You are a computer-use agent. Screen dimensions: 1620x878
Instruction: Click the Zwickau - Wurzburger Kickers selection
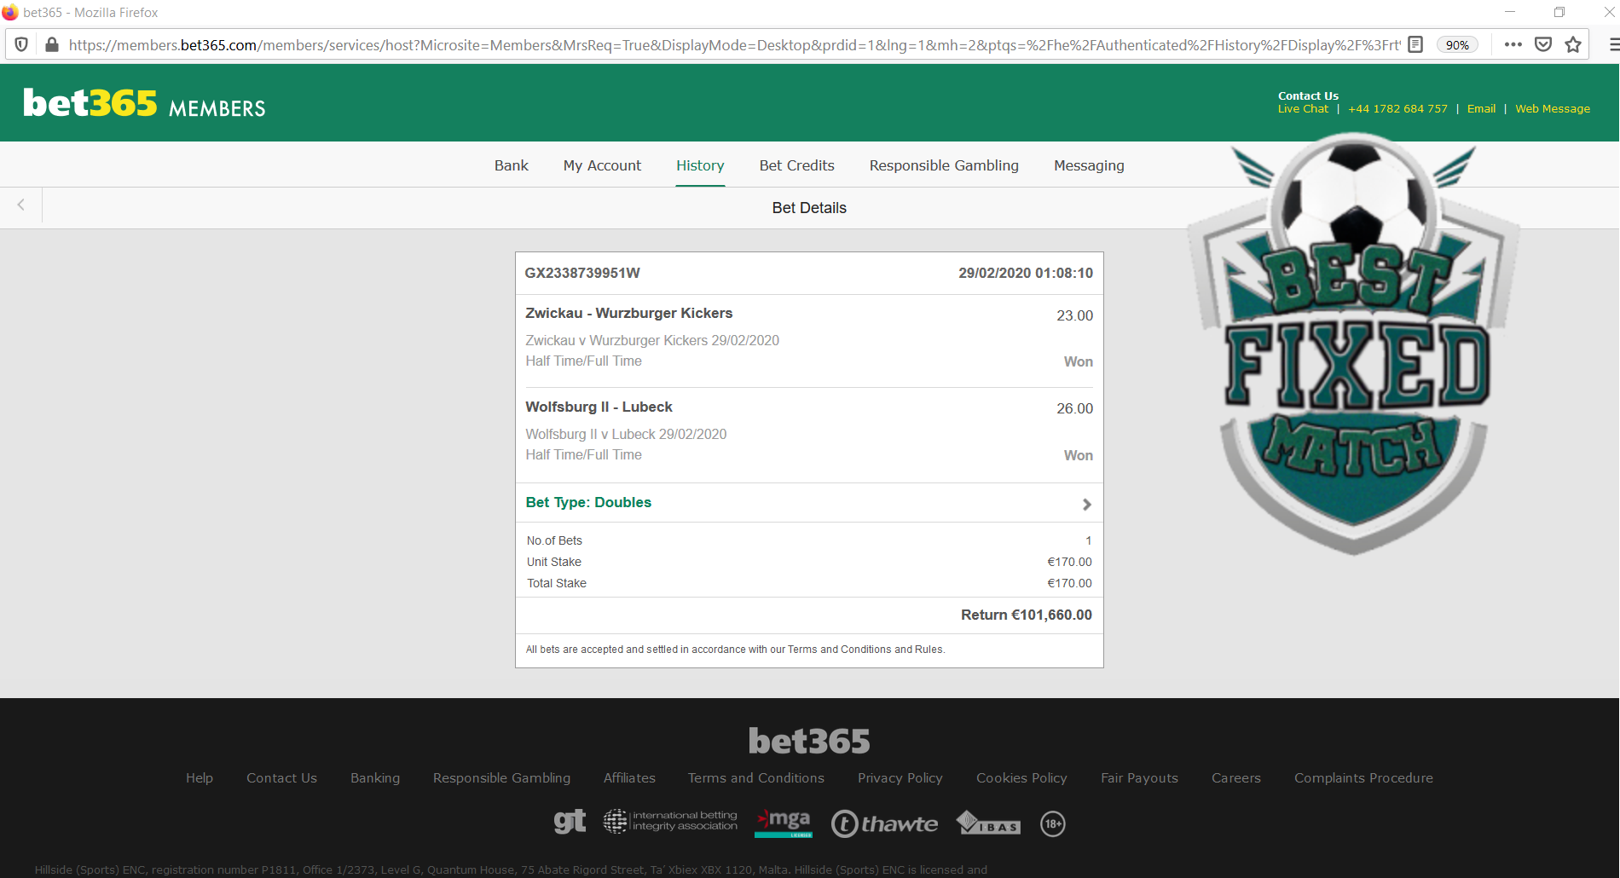click(629, 314)
